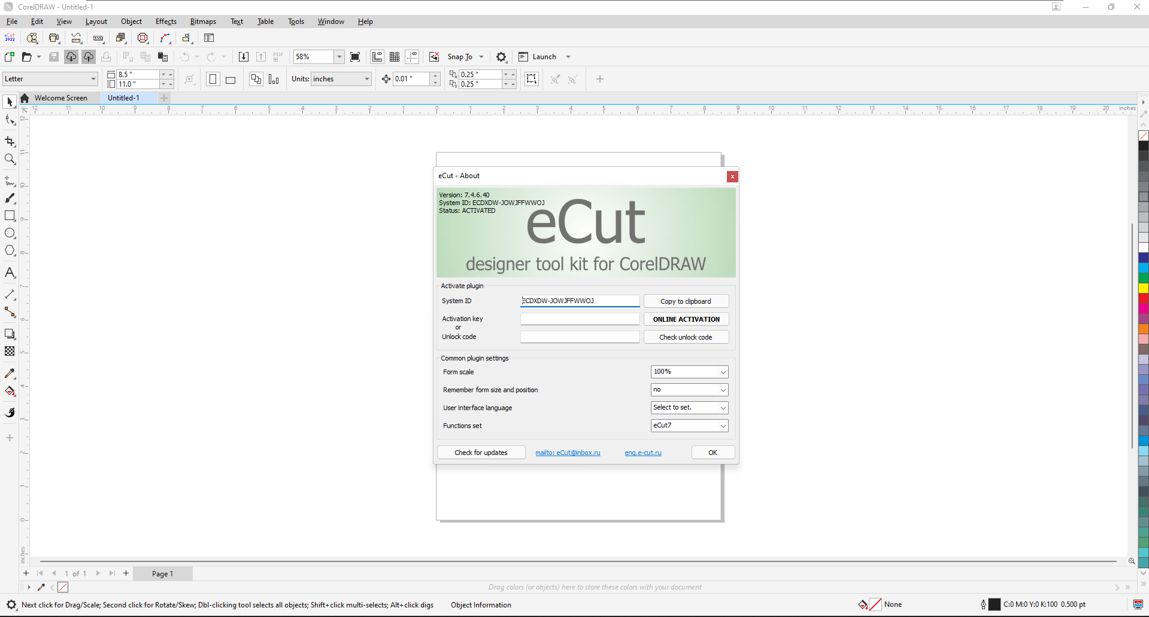Switch to the Welcome Screen tab
Screen dimensions: 1149x617
60,98
